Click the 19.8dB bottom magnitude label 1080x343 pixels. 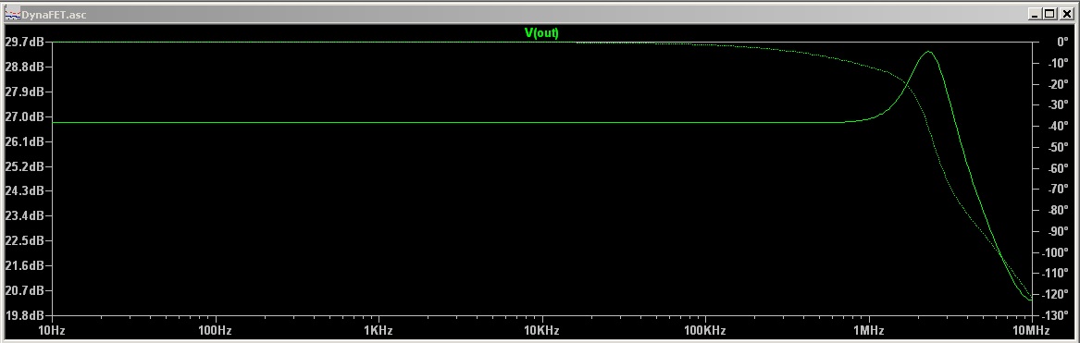click(x=24, y=315)
